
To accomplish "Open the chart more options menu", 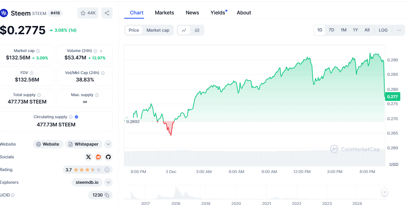I will pyautogui.click(x=399, y=30).
